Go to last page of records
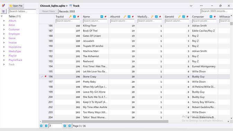 click(x=70, y=126)
